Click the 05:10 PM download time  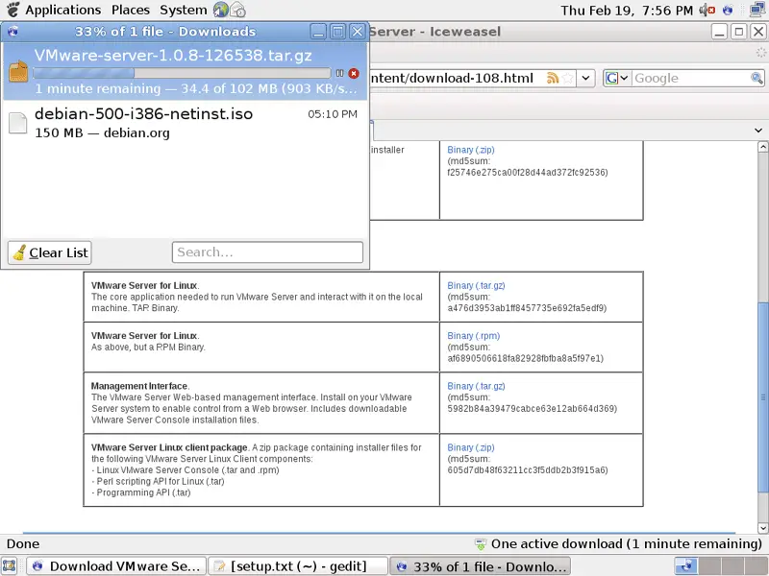(333, 114)
